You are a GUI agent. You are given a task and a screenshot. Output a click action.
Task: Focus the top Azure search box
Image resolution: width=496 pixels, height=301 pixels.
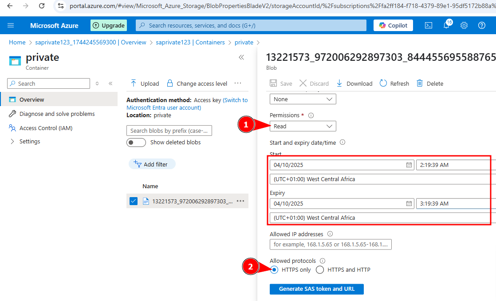coord(251,25)
